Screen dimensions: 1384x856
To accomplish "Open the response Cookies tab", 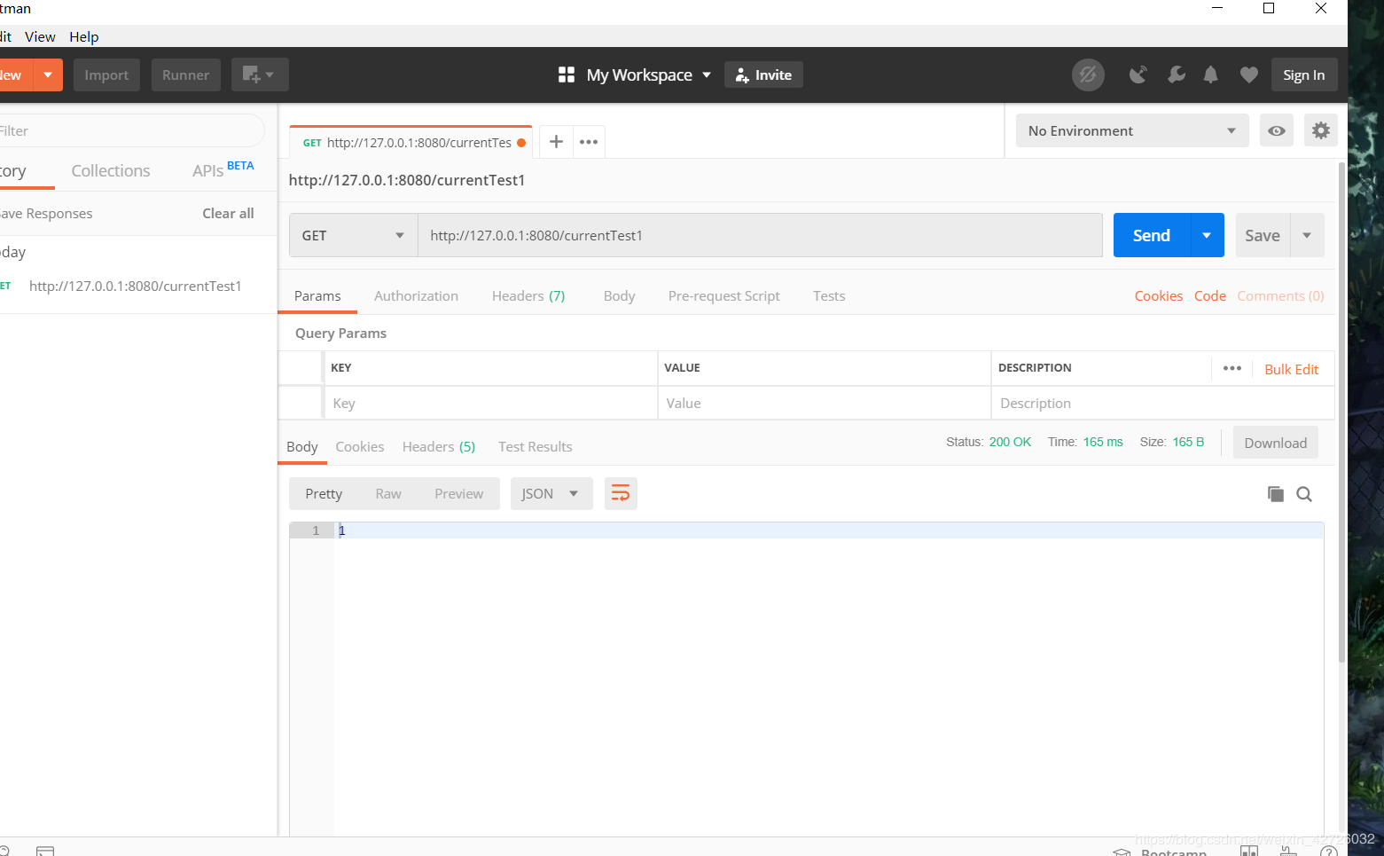I will pos(360,446).
